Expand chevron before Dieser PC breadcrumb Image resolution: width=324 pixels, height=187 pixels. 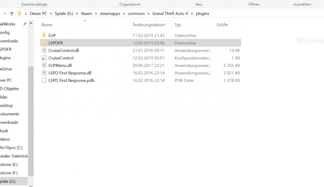click(x=26, y=14)
